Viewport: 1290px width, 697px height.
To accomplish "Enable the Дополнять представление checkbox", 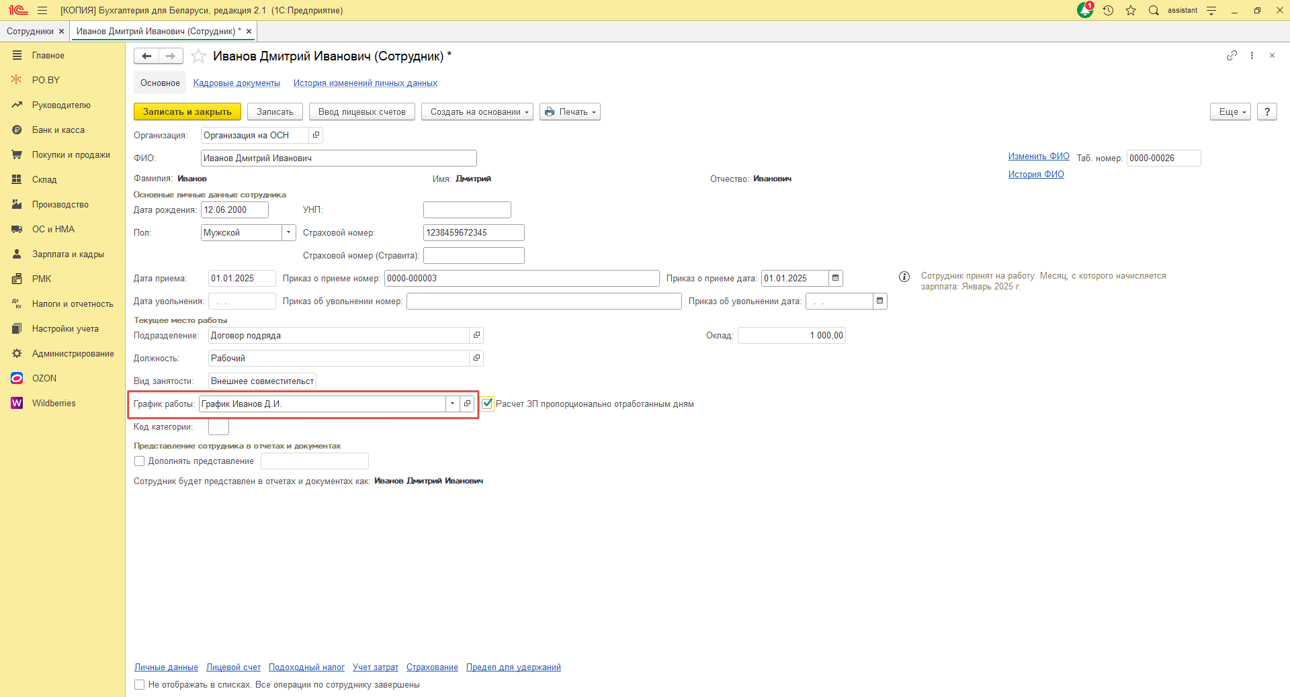I will [140, 461].
